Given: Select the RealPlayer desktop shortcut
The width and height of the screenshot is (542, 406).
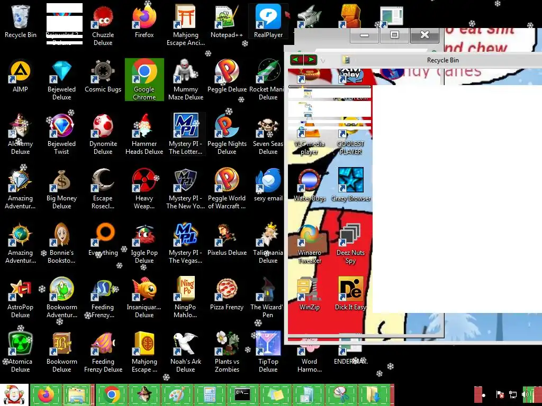Looking at the screenshot, I should (268, 21).
